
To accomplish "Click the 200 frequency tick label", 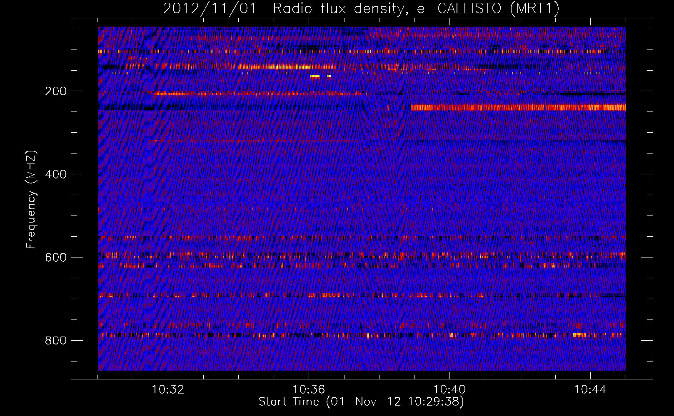I will tap(55, 91).
